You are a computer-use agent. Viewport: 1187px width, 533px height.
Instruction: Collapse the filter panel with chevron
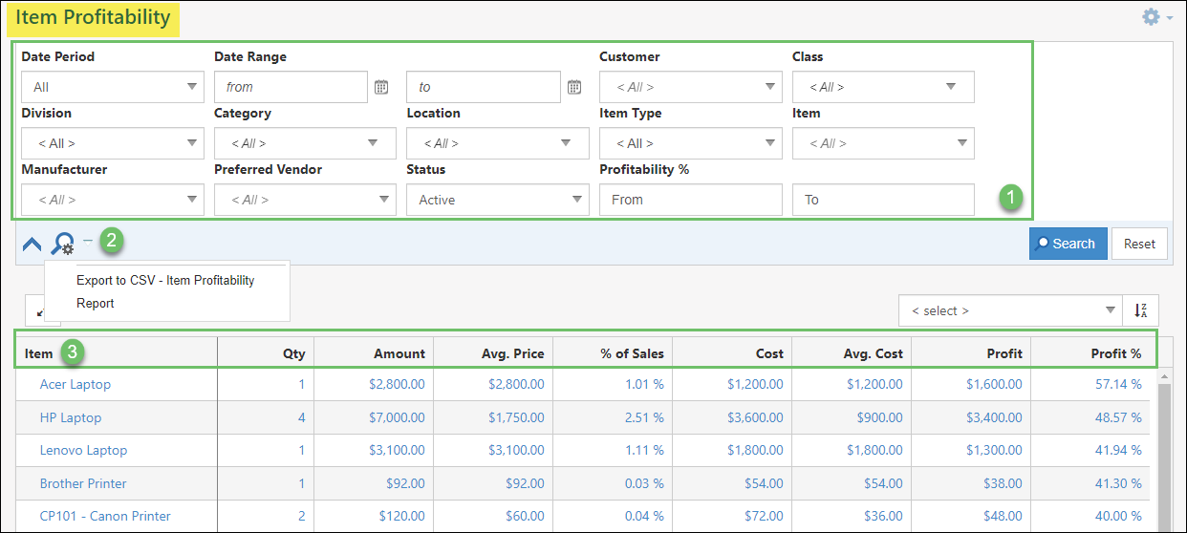pyautogui.click(x=32, y=244)
